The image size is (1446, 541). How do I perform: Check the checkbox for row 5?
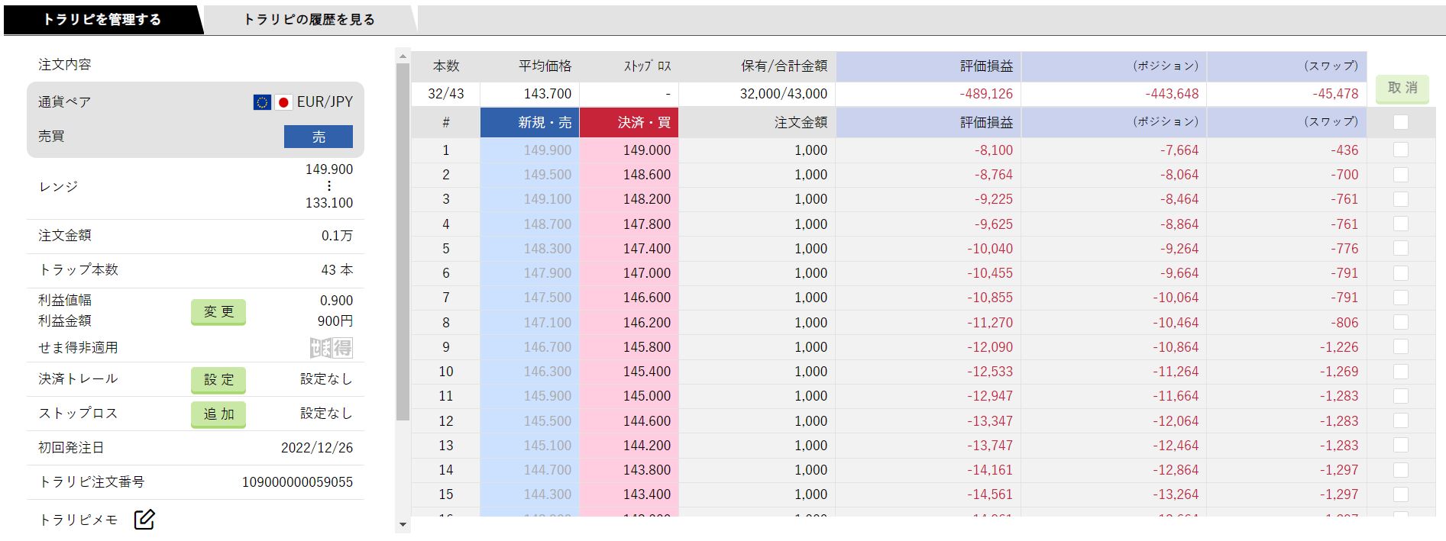click(1401, 248)
